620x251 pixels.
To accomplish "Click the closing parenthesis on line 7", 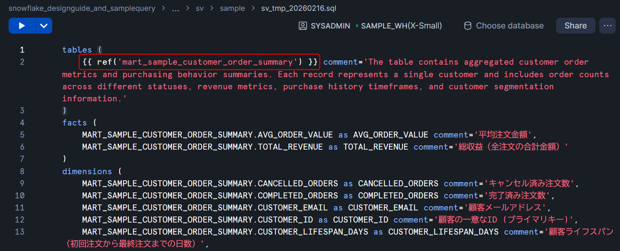I will click(65, 159).
